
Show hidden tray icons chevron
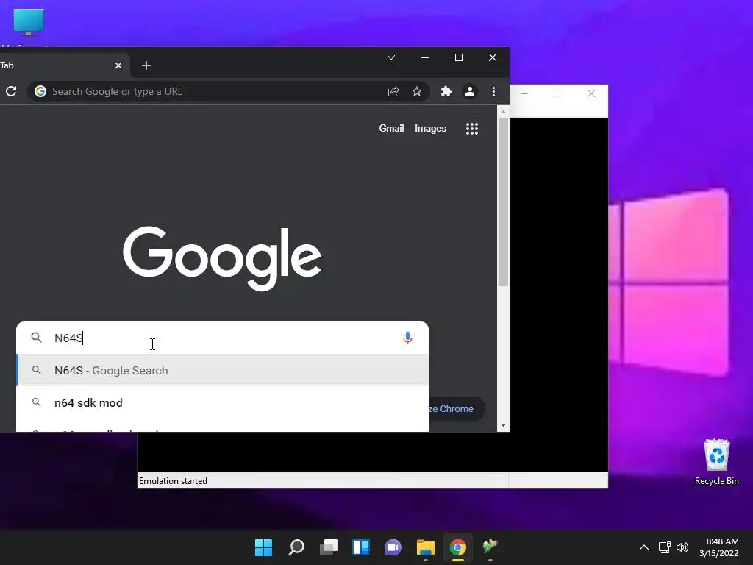(x=644, y=547)
